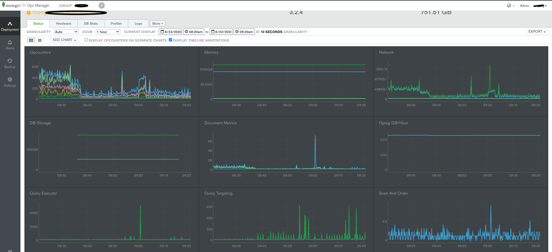Click the start date input field
Screen dimensions: 552x252
[x=171, y=32]
